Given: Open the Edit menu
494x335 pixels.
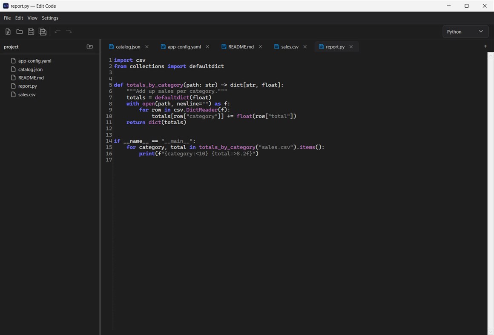Looking at the screenshot, I should click(19, 18).
